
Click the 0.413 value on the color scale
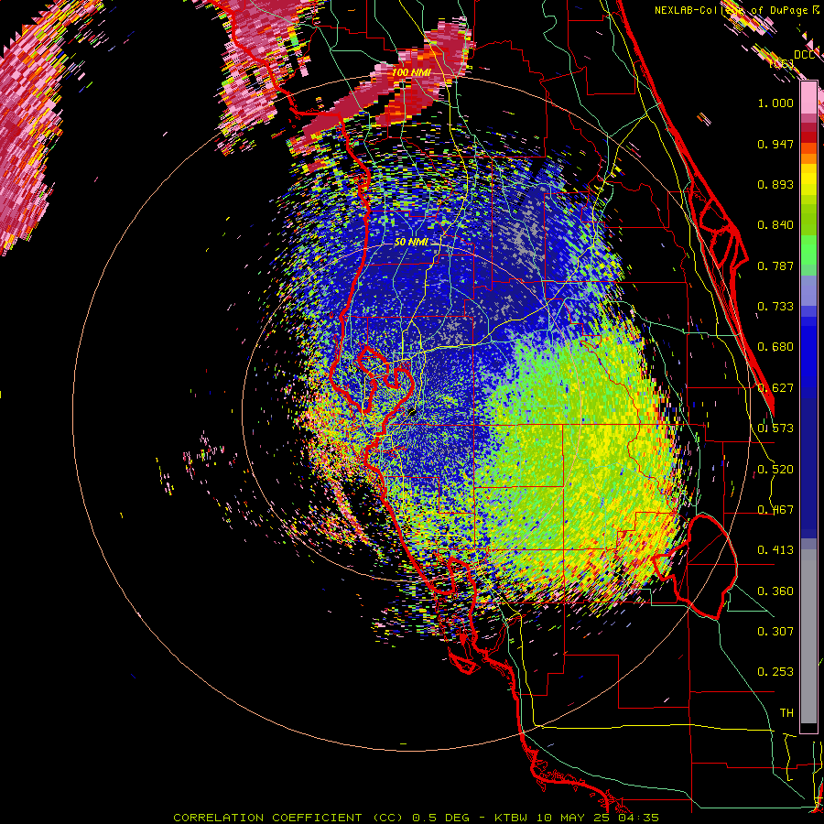click(775, 550)
